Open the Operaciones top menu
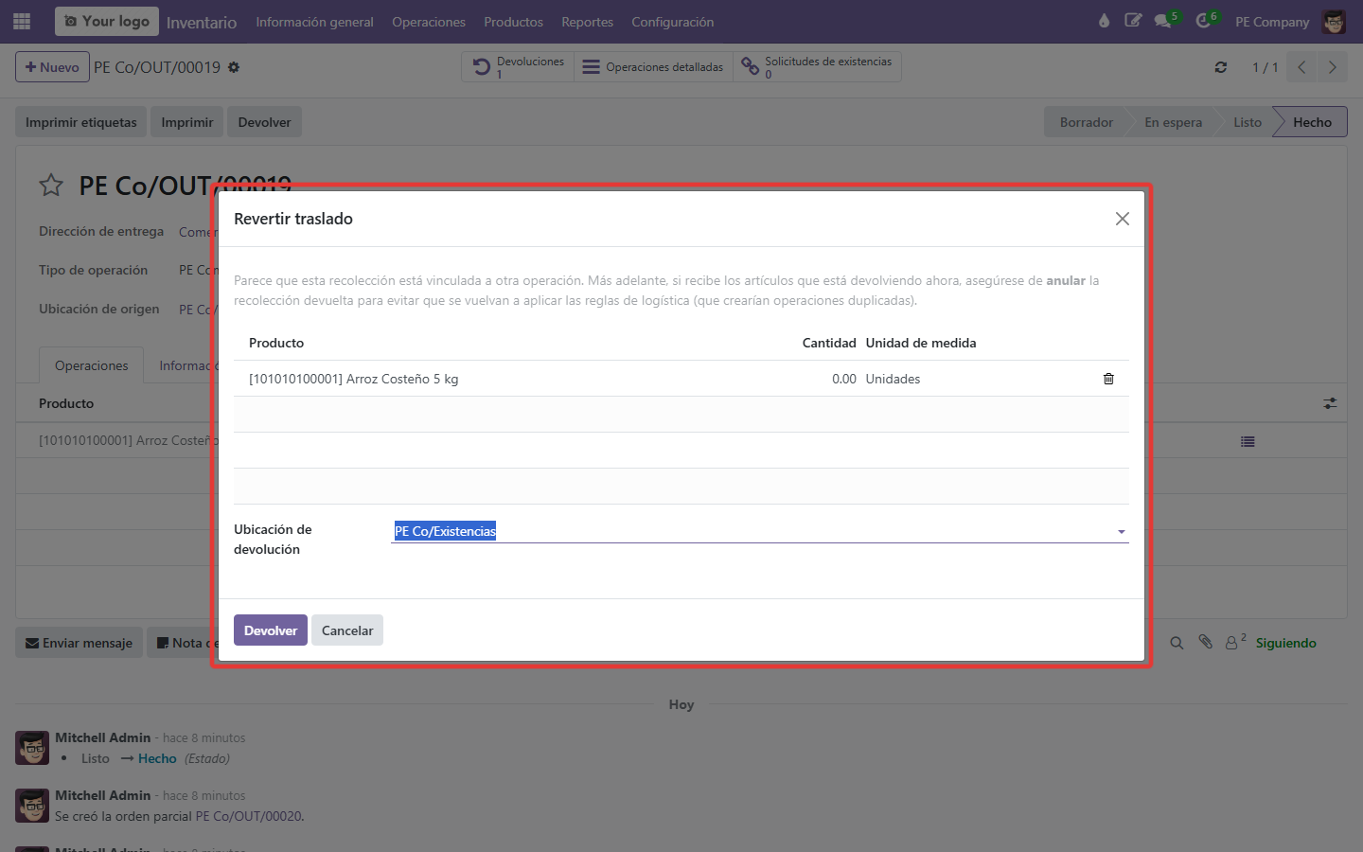The image size is (1363, 852). pyautogui.click(x=429, y=22)
